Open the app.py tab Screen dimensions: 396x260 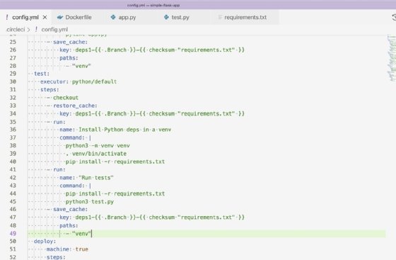point(127,17)
